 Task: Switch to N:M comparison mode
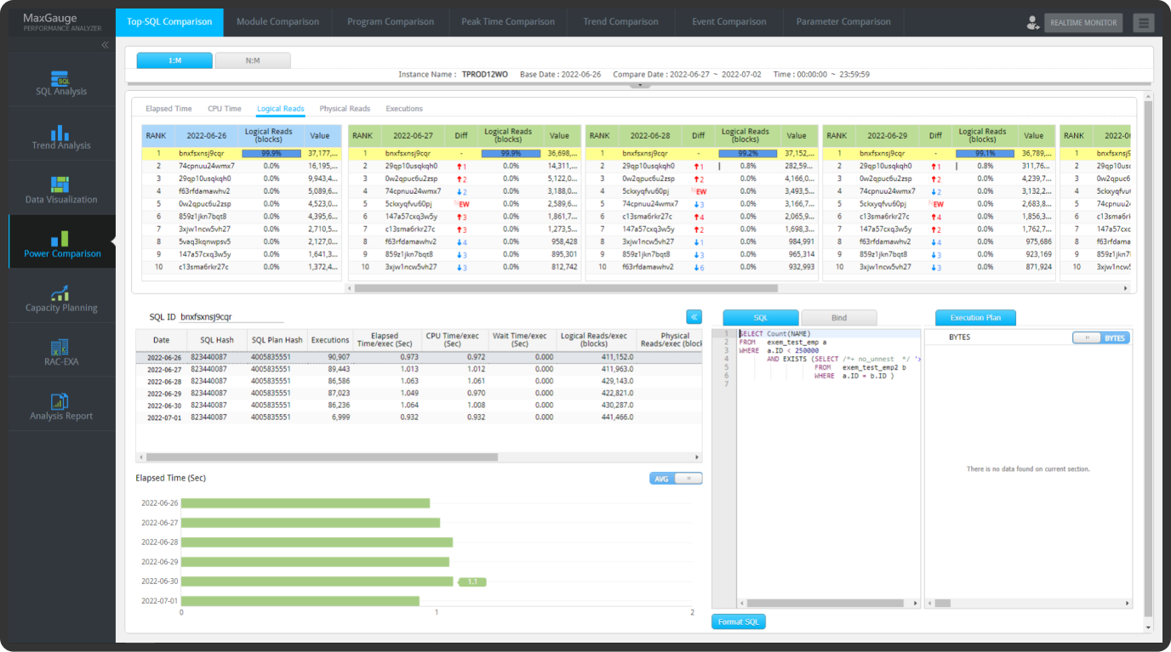point(253,60)
